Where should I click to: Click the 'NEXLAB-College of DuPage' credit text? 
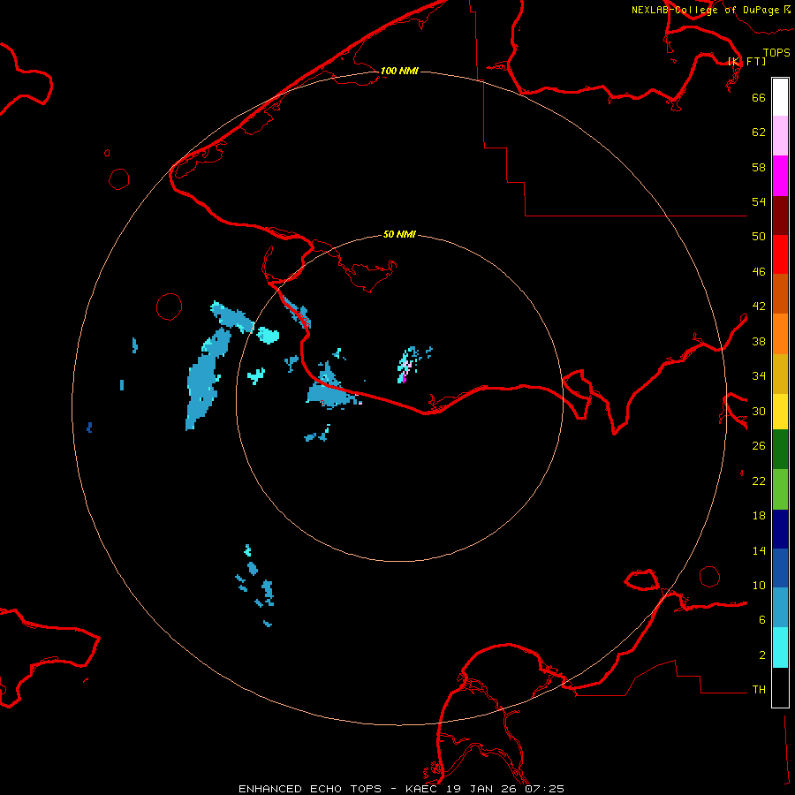tap(706, 10)
